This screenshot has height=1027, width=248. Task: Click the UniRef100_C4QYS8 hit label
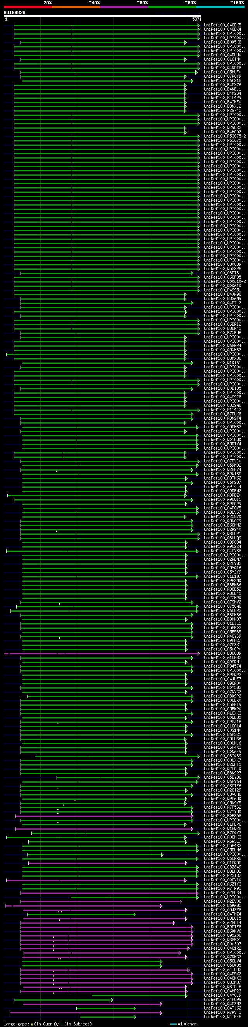point(222,551)
